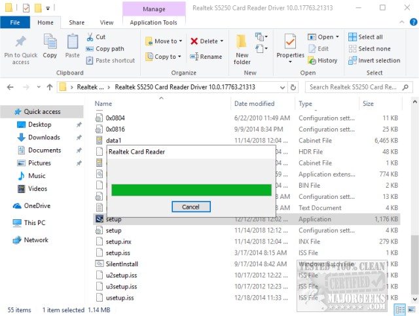
Task: Cancel the Realtek Card Reader install
Action: tap(191, 207)
